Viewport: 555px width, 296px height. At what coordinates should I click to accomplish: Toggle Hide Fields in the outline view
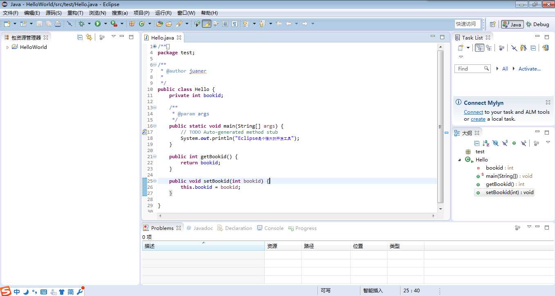(495, 143)
